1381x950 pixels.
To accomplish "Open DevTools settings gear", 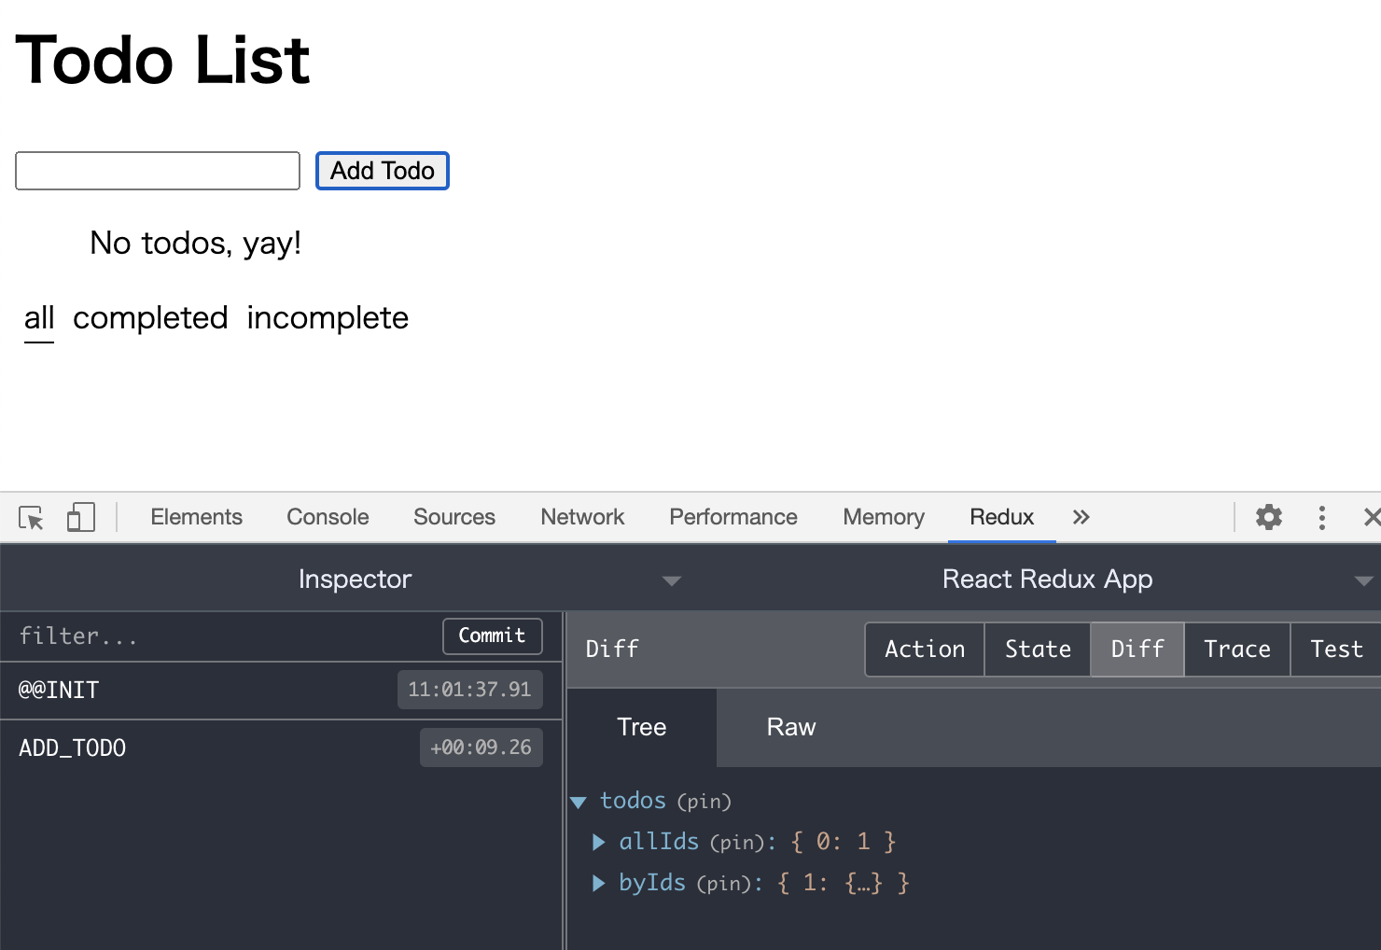I will [1268, 517].
